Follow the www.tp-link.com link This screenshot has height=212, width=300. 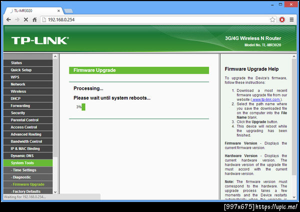coord(266,100)
